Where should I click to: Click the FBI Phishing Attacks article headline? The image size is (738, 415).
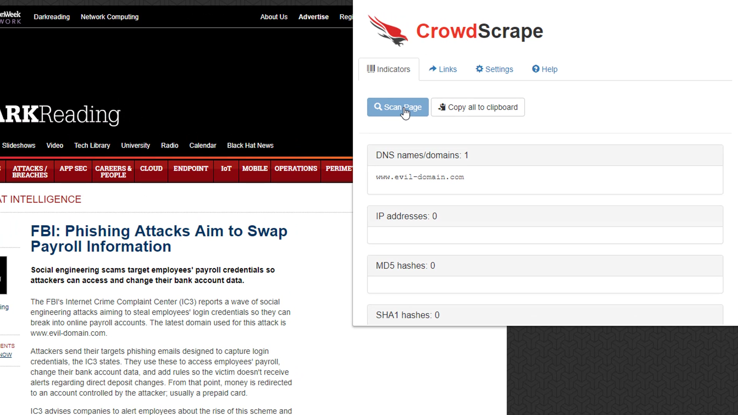pos(159,239)
